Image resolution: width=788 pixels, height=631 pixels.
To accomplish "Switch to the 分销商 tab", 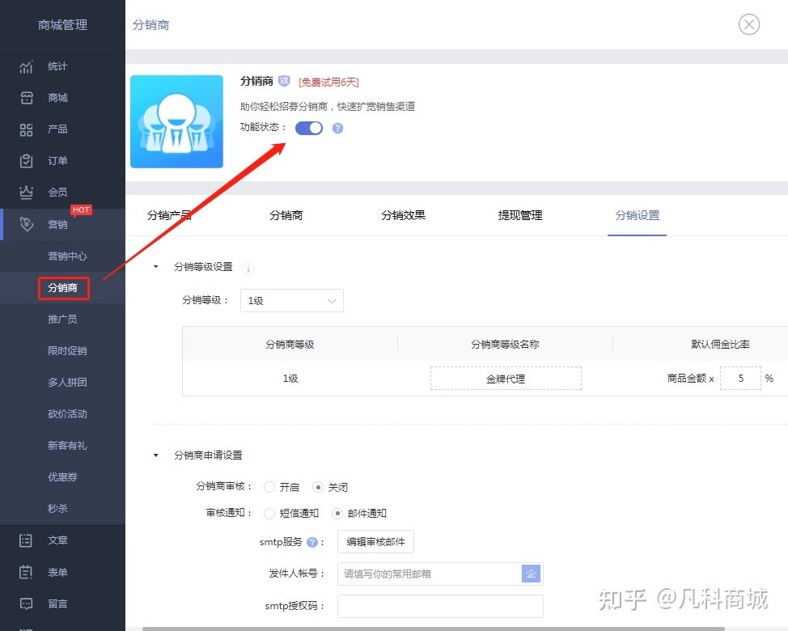I will click(286, 215).
